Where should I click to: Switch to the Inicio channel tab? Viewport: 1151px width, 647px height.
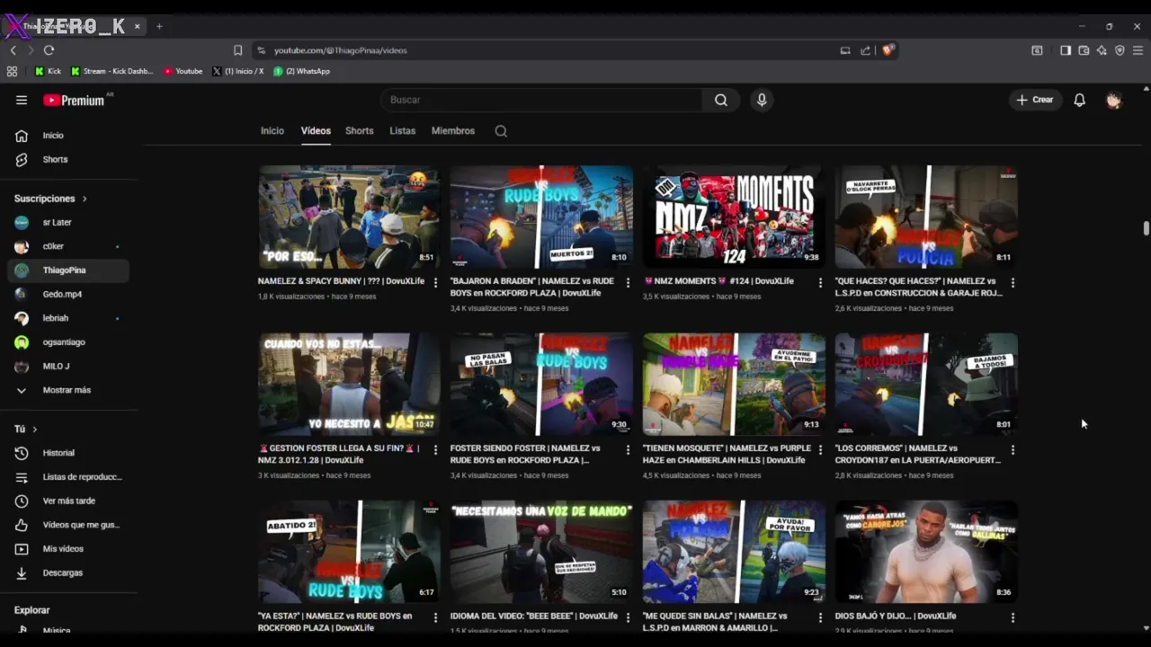(272, 131)
